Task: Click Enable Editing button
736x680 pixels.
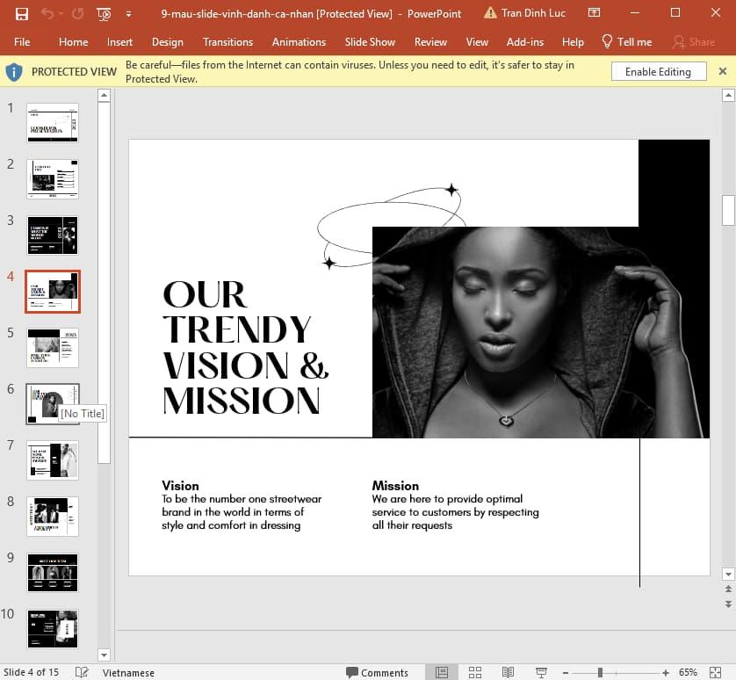Action: [x=658, y=72]
